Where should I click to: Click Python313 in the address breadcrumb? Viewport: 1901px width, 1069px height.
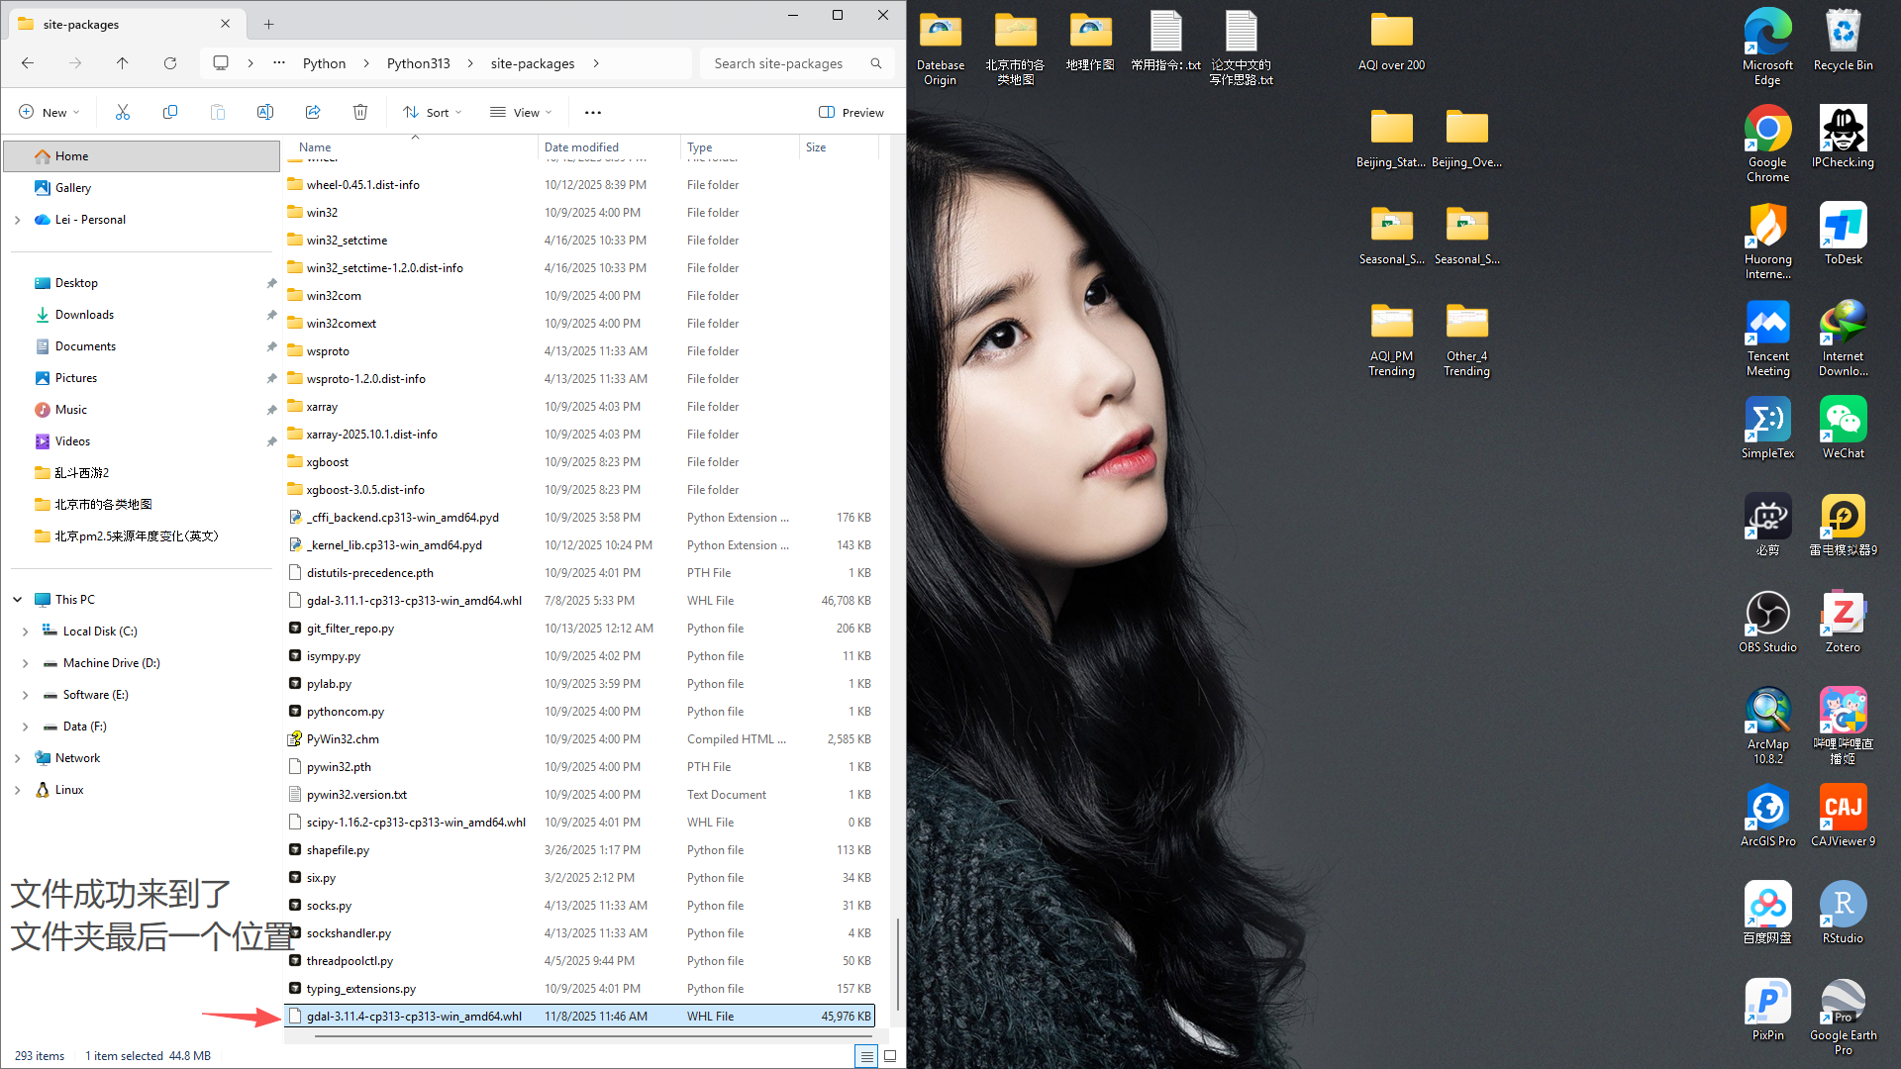pyautogui.click(x=418, y=63)
